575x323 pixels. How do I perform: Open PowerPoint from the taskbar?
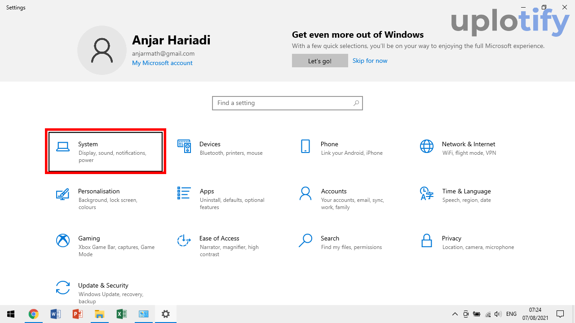pyautogui.click(x=77, y=314)
